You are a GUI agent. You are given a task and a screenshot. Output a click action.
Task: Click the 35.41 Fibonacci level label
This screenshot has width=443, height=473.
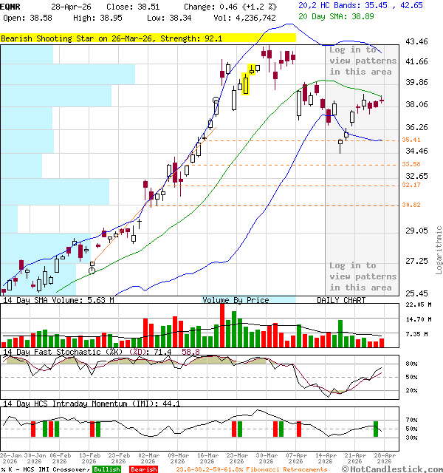[x=411, y=140]
